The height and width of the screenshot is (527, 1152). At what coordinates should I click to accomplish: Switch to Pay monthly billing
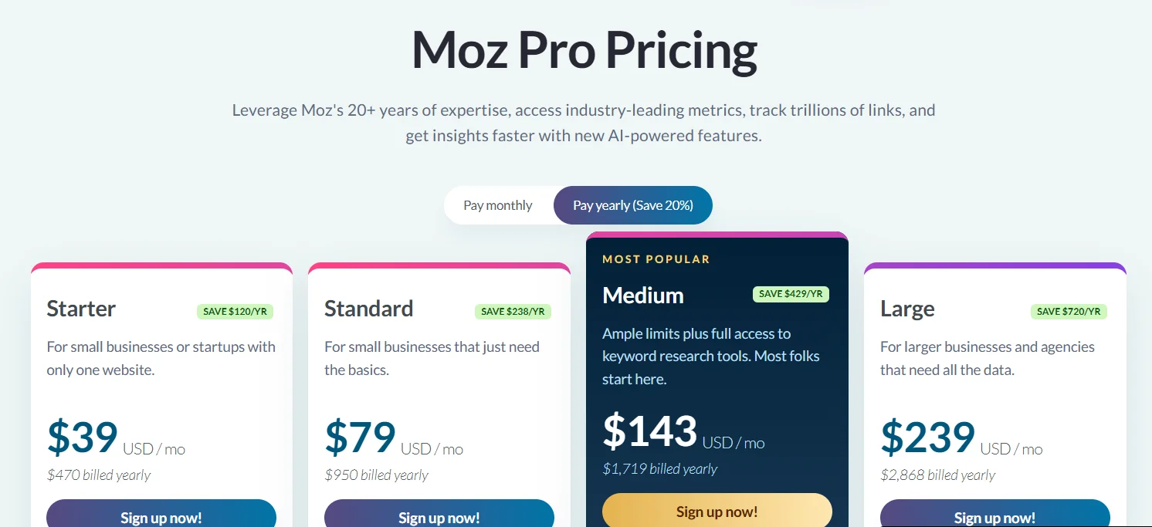(x=498, y=205)
